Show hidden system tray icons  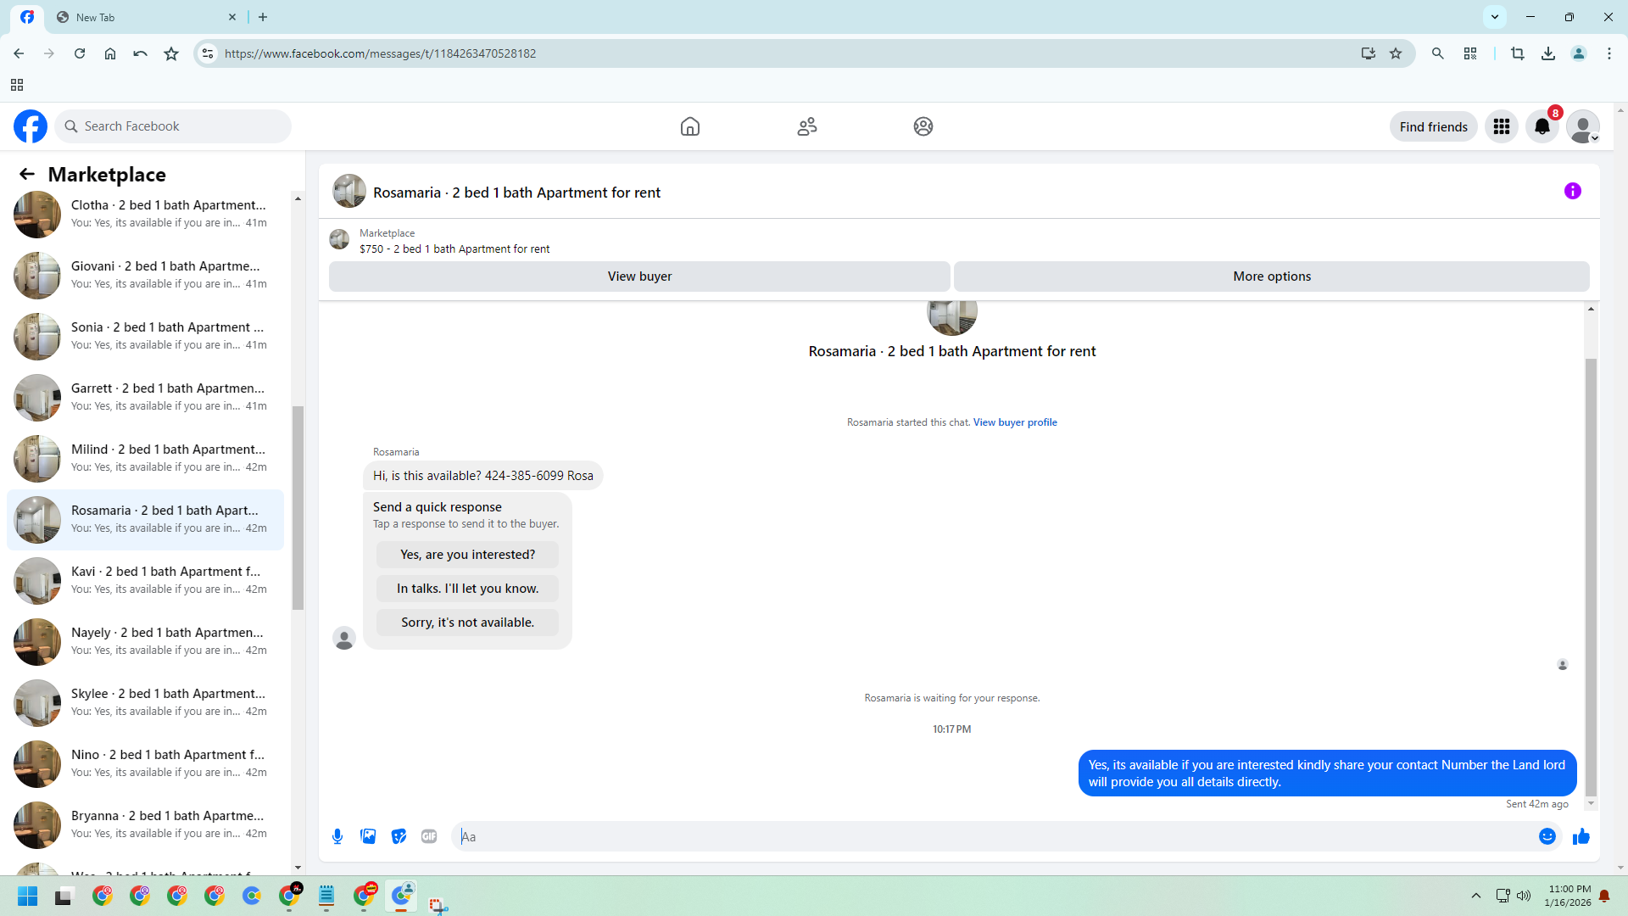point(1475,896)
